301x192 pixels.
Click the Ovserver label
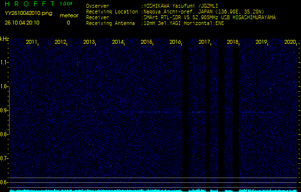98,6
